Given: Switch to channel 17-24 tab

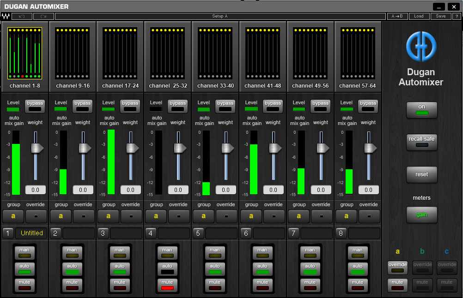Looking at the screenshot, I should point(120,54).
